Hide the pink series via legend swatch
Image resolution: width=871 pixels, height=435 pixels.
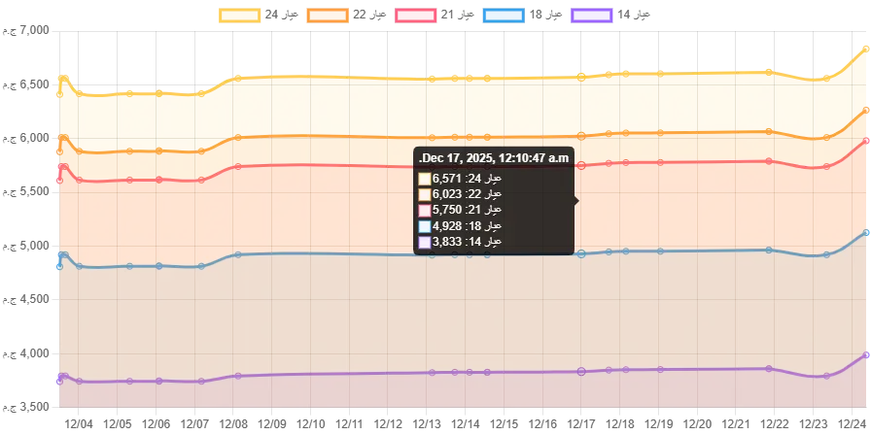point(416,16)
